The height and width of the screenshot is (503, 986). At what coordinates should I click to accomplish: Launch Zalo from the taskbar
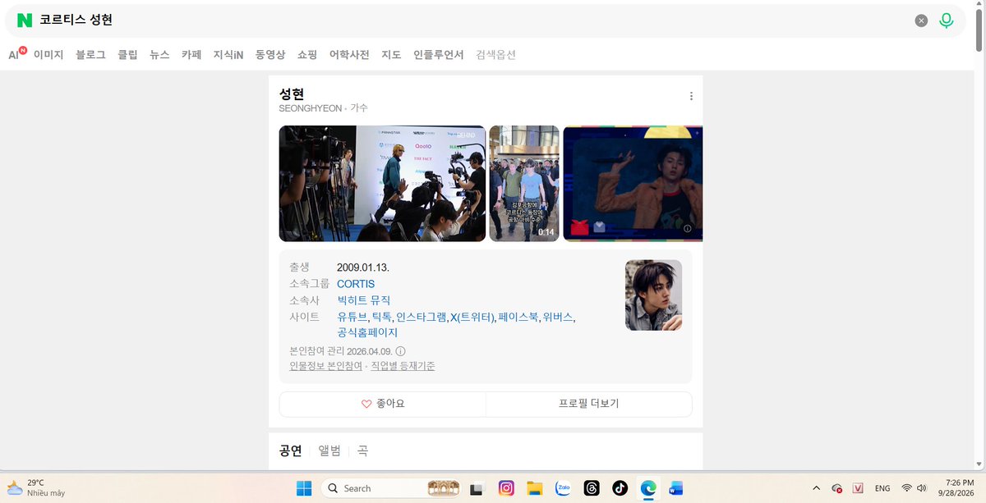(563, 488)
